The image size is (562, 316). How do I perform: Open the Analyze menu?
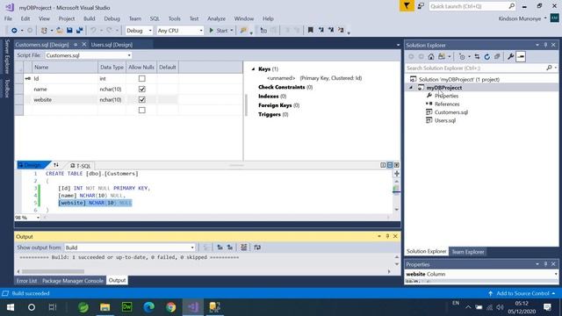pyautogui.click(x=216, y=18)
